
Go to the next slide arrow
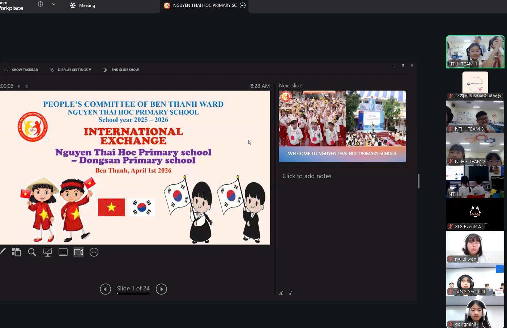click(161, 289)
